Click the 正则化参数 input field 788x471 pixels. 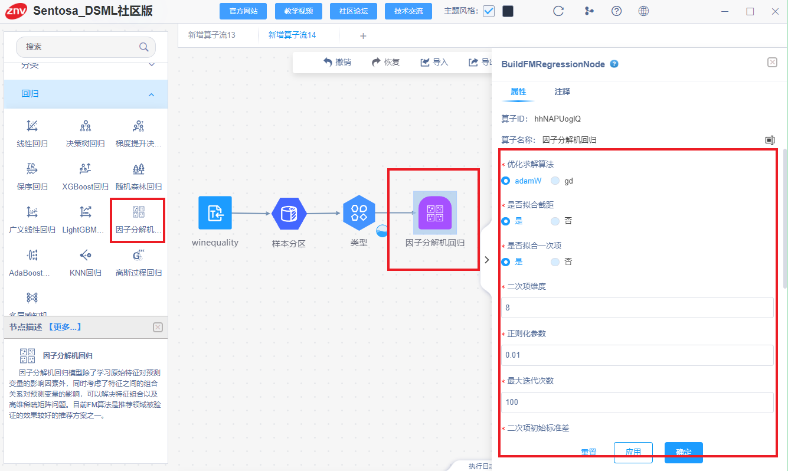(x=637, y=355)
